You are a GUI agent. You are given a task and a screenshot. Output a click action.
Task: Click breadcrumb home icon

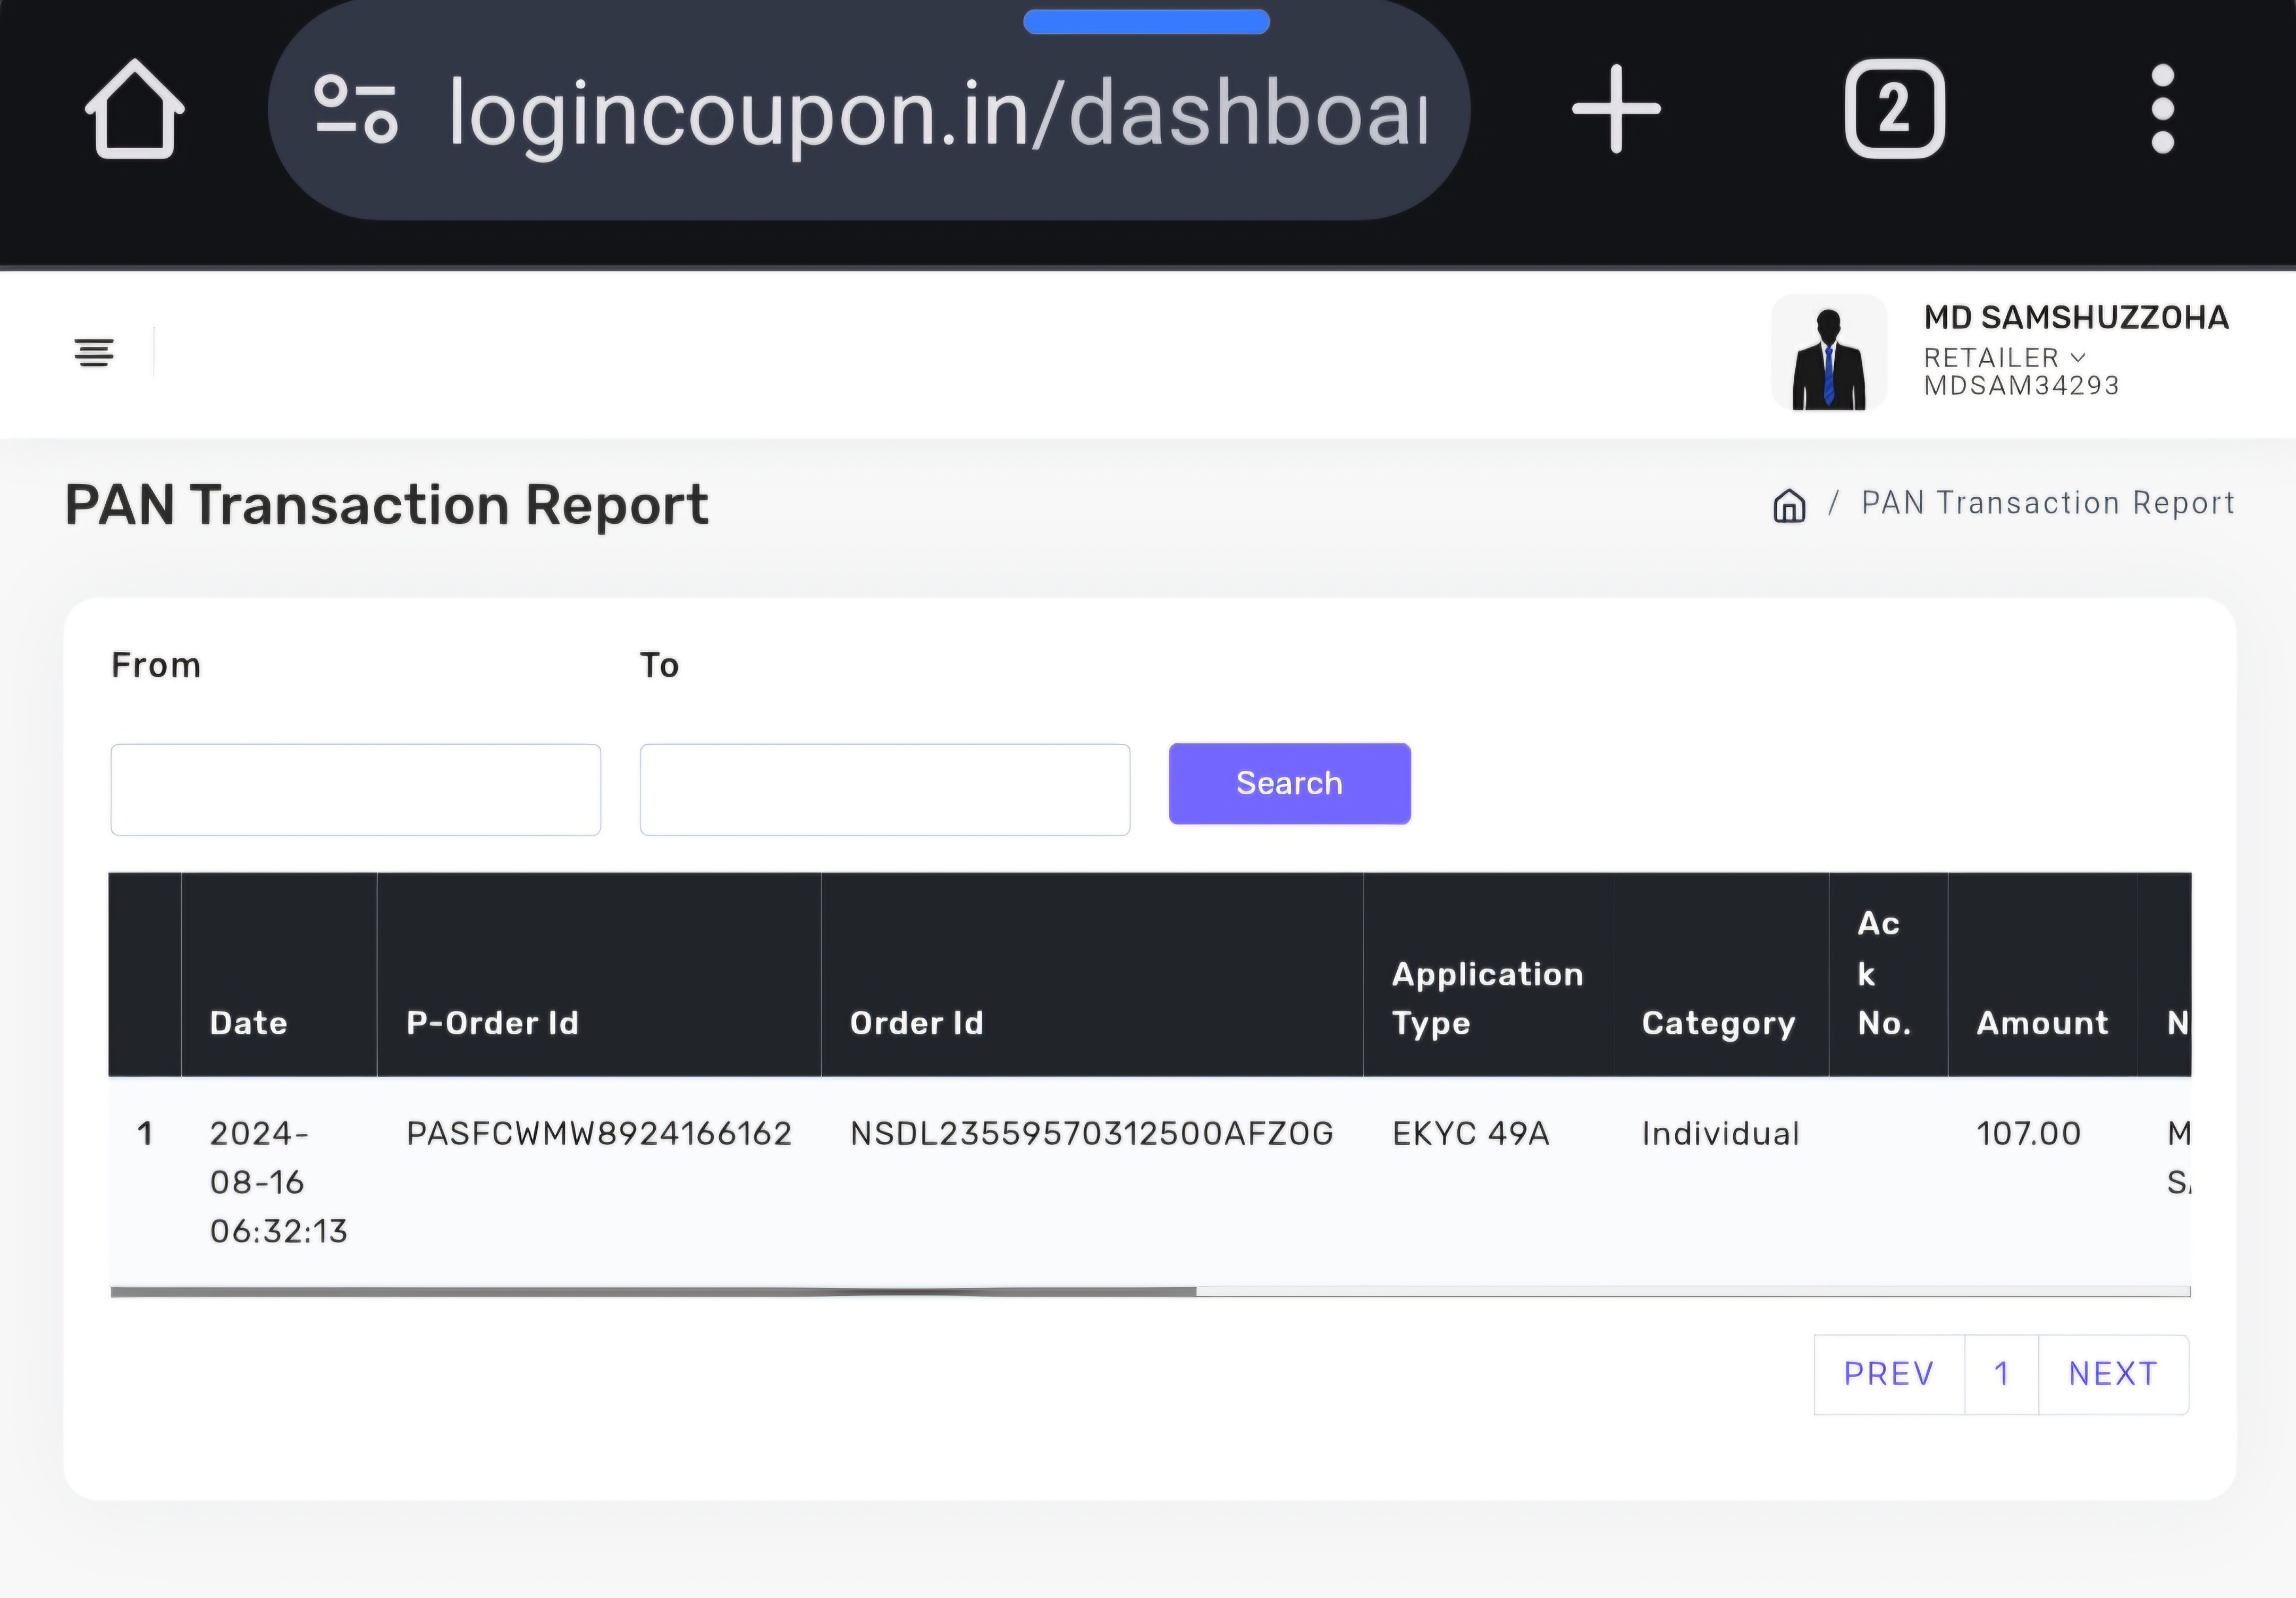point(1789,505)
